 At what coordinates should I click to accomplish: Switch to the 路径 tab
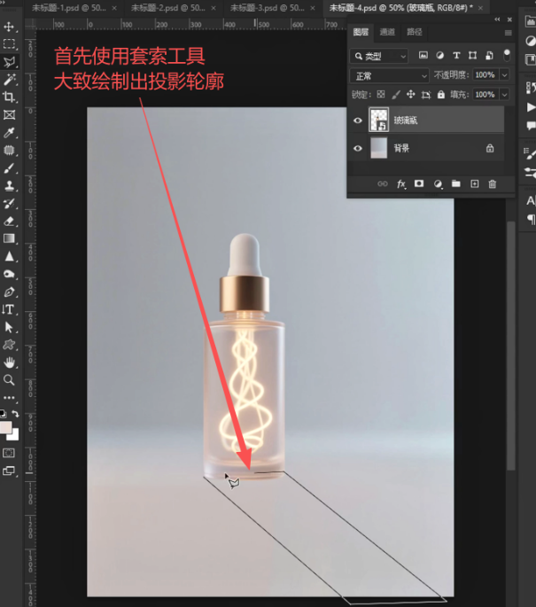tap(414, 32)
